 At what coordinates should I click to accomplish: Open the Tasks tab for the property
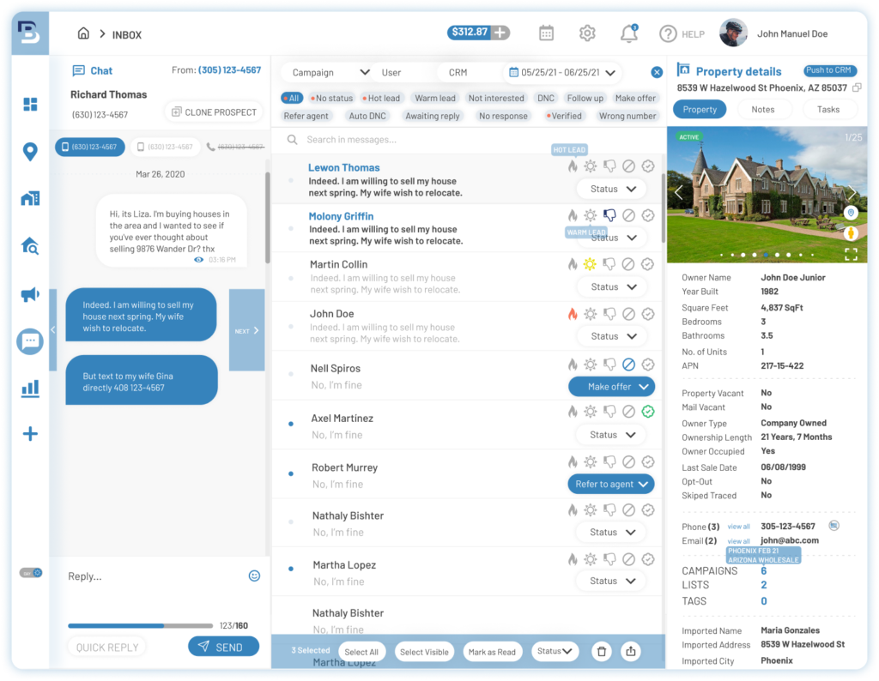click(x=828, y=109)
